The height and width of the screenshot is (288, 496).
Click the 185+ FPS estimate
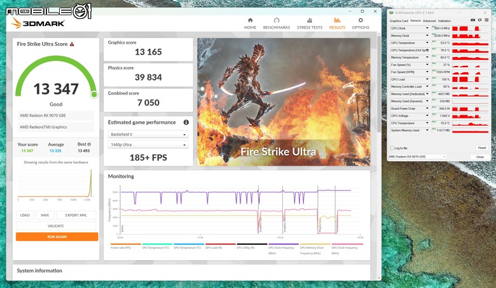tap(148, 157)
